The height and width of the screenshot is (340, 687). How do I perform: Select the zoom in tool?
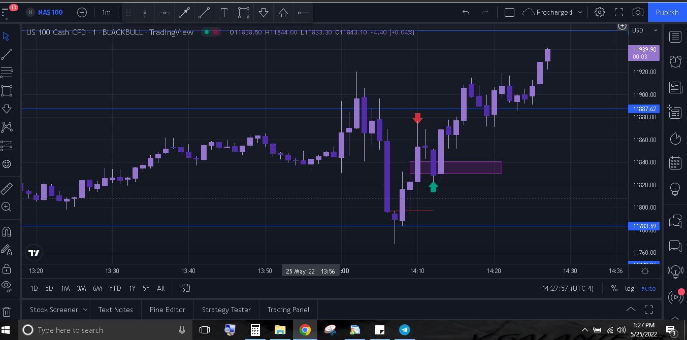(7, 207)
